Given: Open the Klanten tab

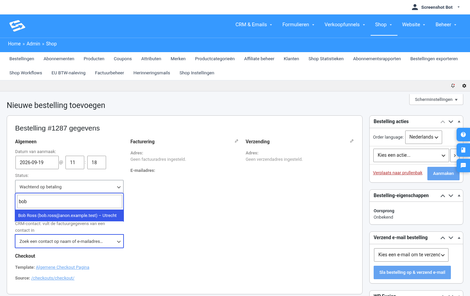Looking at the screenshot, I should [x=291, y=59].
